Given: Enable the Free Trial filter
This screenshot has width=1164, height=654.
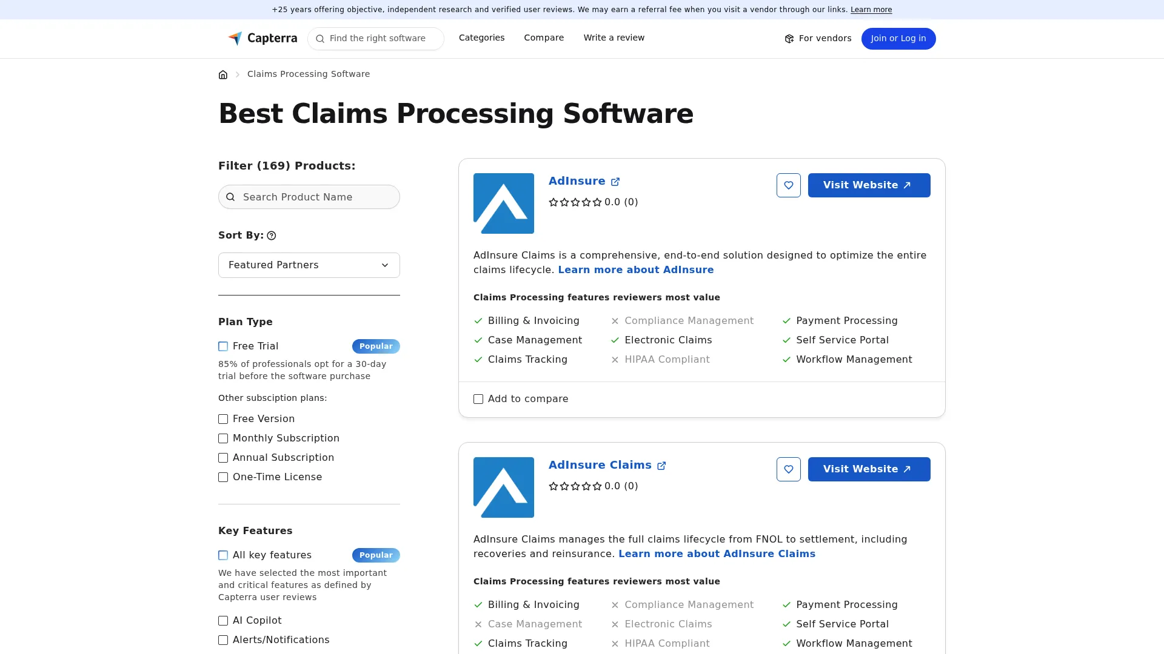Looking at the screenshot, I should tap(223, 346).
